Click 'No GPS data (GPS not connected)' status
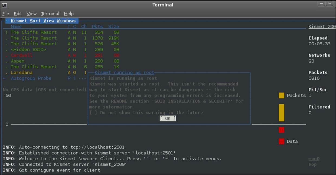The height and width of the screenshot is (175, 336). tap(45, 90)
